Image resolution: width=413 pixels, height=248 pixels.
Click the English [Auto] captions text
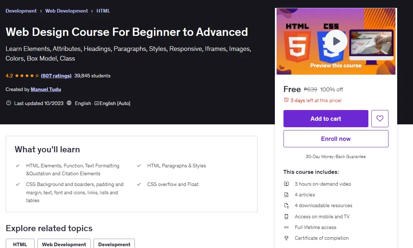[115, 103]
